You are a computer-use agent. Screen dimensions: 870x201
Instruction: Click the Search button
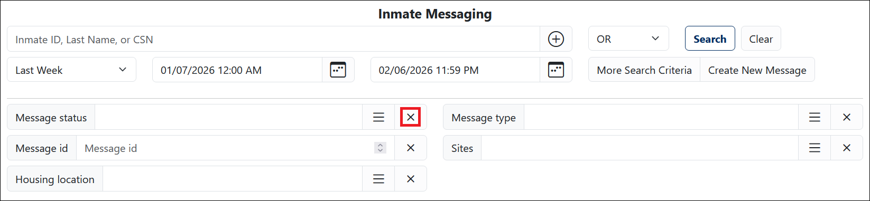[710, 39]
